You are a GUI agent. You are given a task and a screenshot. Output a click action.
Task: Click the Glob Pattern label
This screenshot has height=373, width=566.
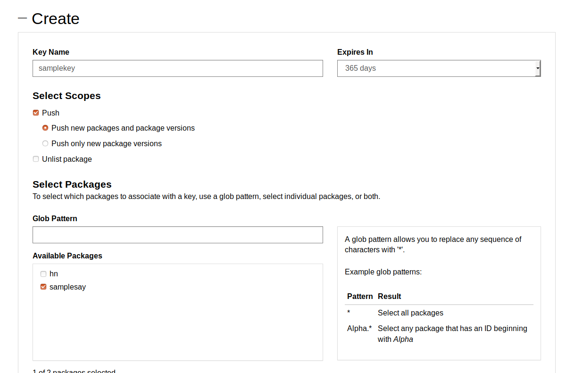point(55,219)
